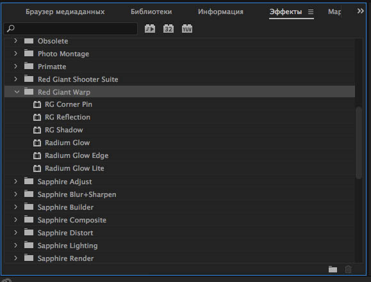The image size is (371, 282).
Task: Switch to Информация tab
Action: 220,12
